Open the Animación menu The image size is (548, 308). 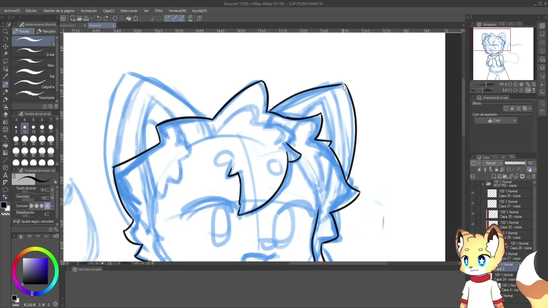coord(89,11)
